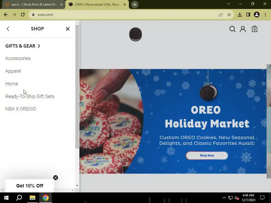The height and width of the screenshot is (203, 271).
Task: Open NBA X OREOiD category
Action: tap(21, 109)
